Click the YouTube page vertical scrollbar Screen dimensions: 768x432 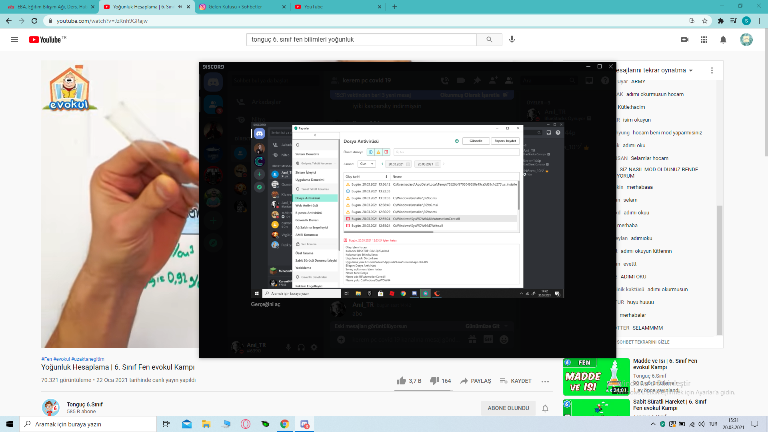[766, 92]
